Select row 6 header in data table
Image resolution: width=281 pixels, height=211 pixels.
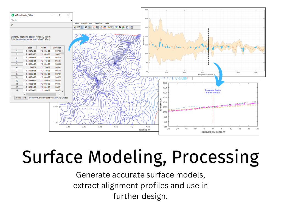[17, 67]
